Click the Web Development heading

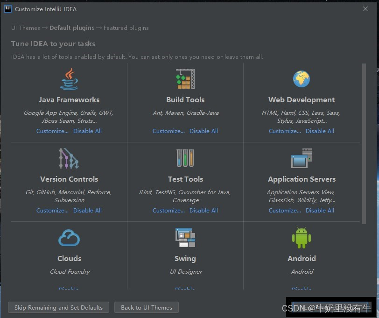tap(302, 99)
